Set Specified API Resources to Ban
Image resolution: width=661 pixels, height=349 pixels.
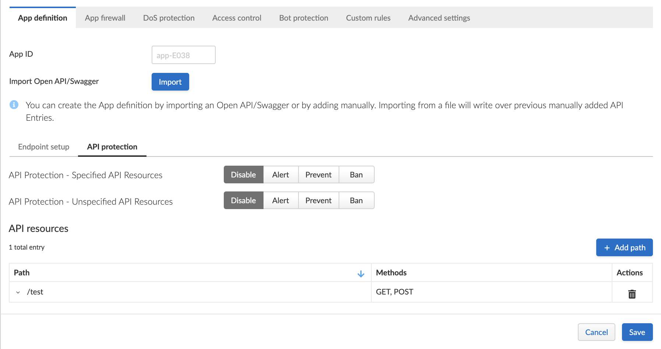[x=356, y=174]
